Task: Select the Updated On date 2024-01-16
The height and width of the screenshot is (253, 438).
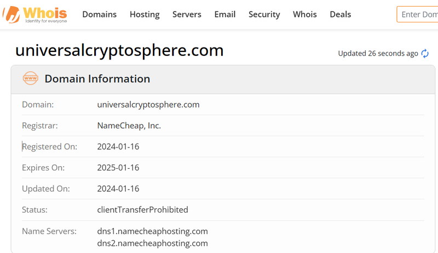Action: pos(118,189)
